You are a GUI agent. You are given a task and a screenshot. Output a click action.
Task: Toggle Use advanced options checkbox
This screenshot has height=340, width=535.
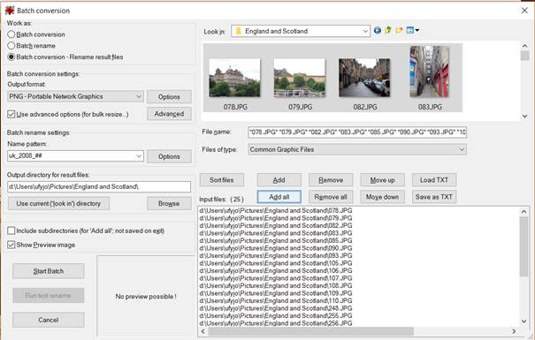click(x=11, y=114)
